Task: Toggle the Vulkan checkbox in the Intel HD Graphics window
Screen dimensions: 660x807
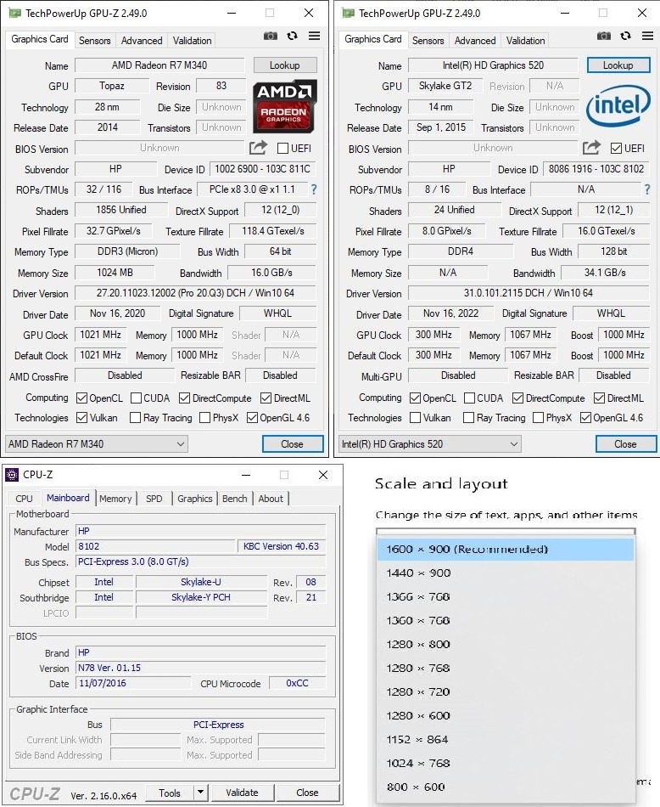Action: click(x=416, y=418)
